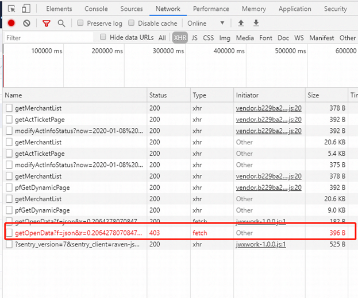Image resolution: width=358 pixels, height=298 pixels.
Task: Sort by the Status column header
Action: point(169,95)
